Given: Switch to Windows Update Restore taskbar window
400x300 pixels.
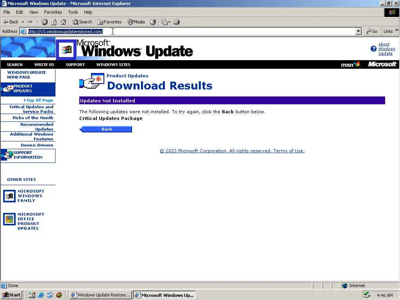Looking at the screenshot, I should coord(101,295).
